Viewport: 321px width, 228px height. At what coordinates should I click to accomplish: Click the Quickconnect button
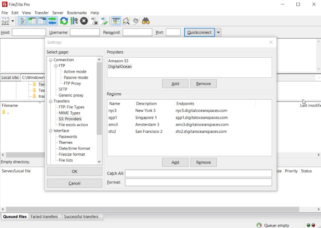(199, 32)
